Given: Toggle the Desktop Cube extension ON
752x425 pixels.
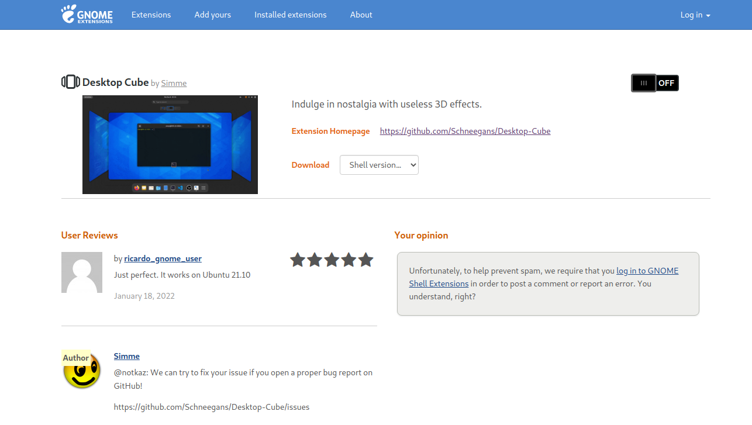Looking at the screenshot, I should 654,83.
